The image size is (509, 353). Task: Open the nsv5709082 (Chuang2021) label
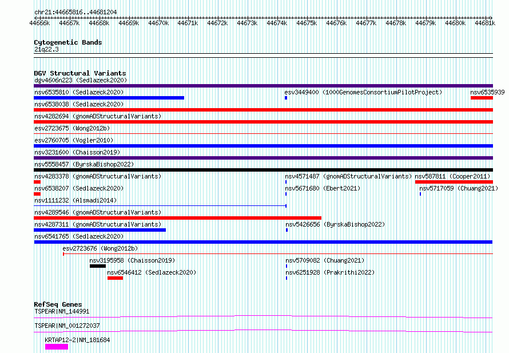tap(325, 260)
